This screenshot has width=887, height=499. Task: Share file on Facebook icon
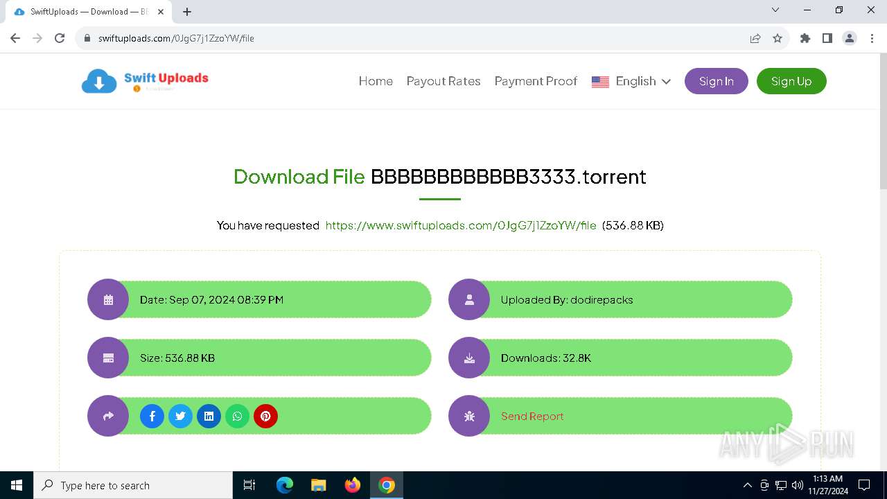152,416
